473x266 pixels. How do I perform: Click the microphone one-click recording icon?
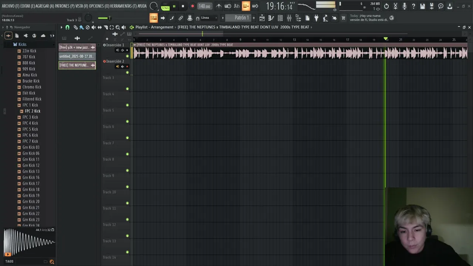pos(405,6)
